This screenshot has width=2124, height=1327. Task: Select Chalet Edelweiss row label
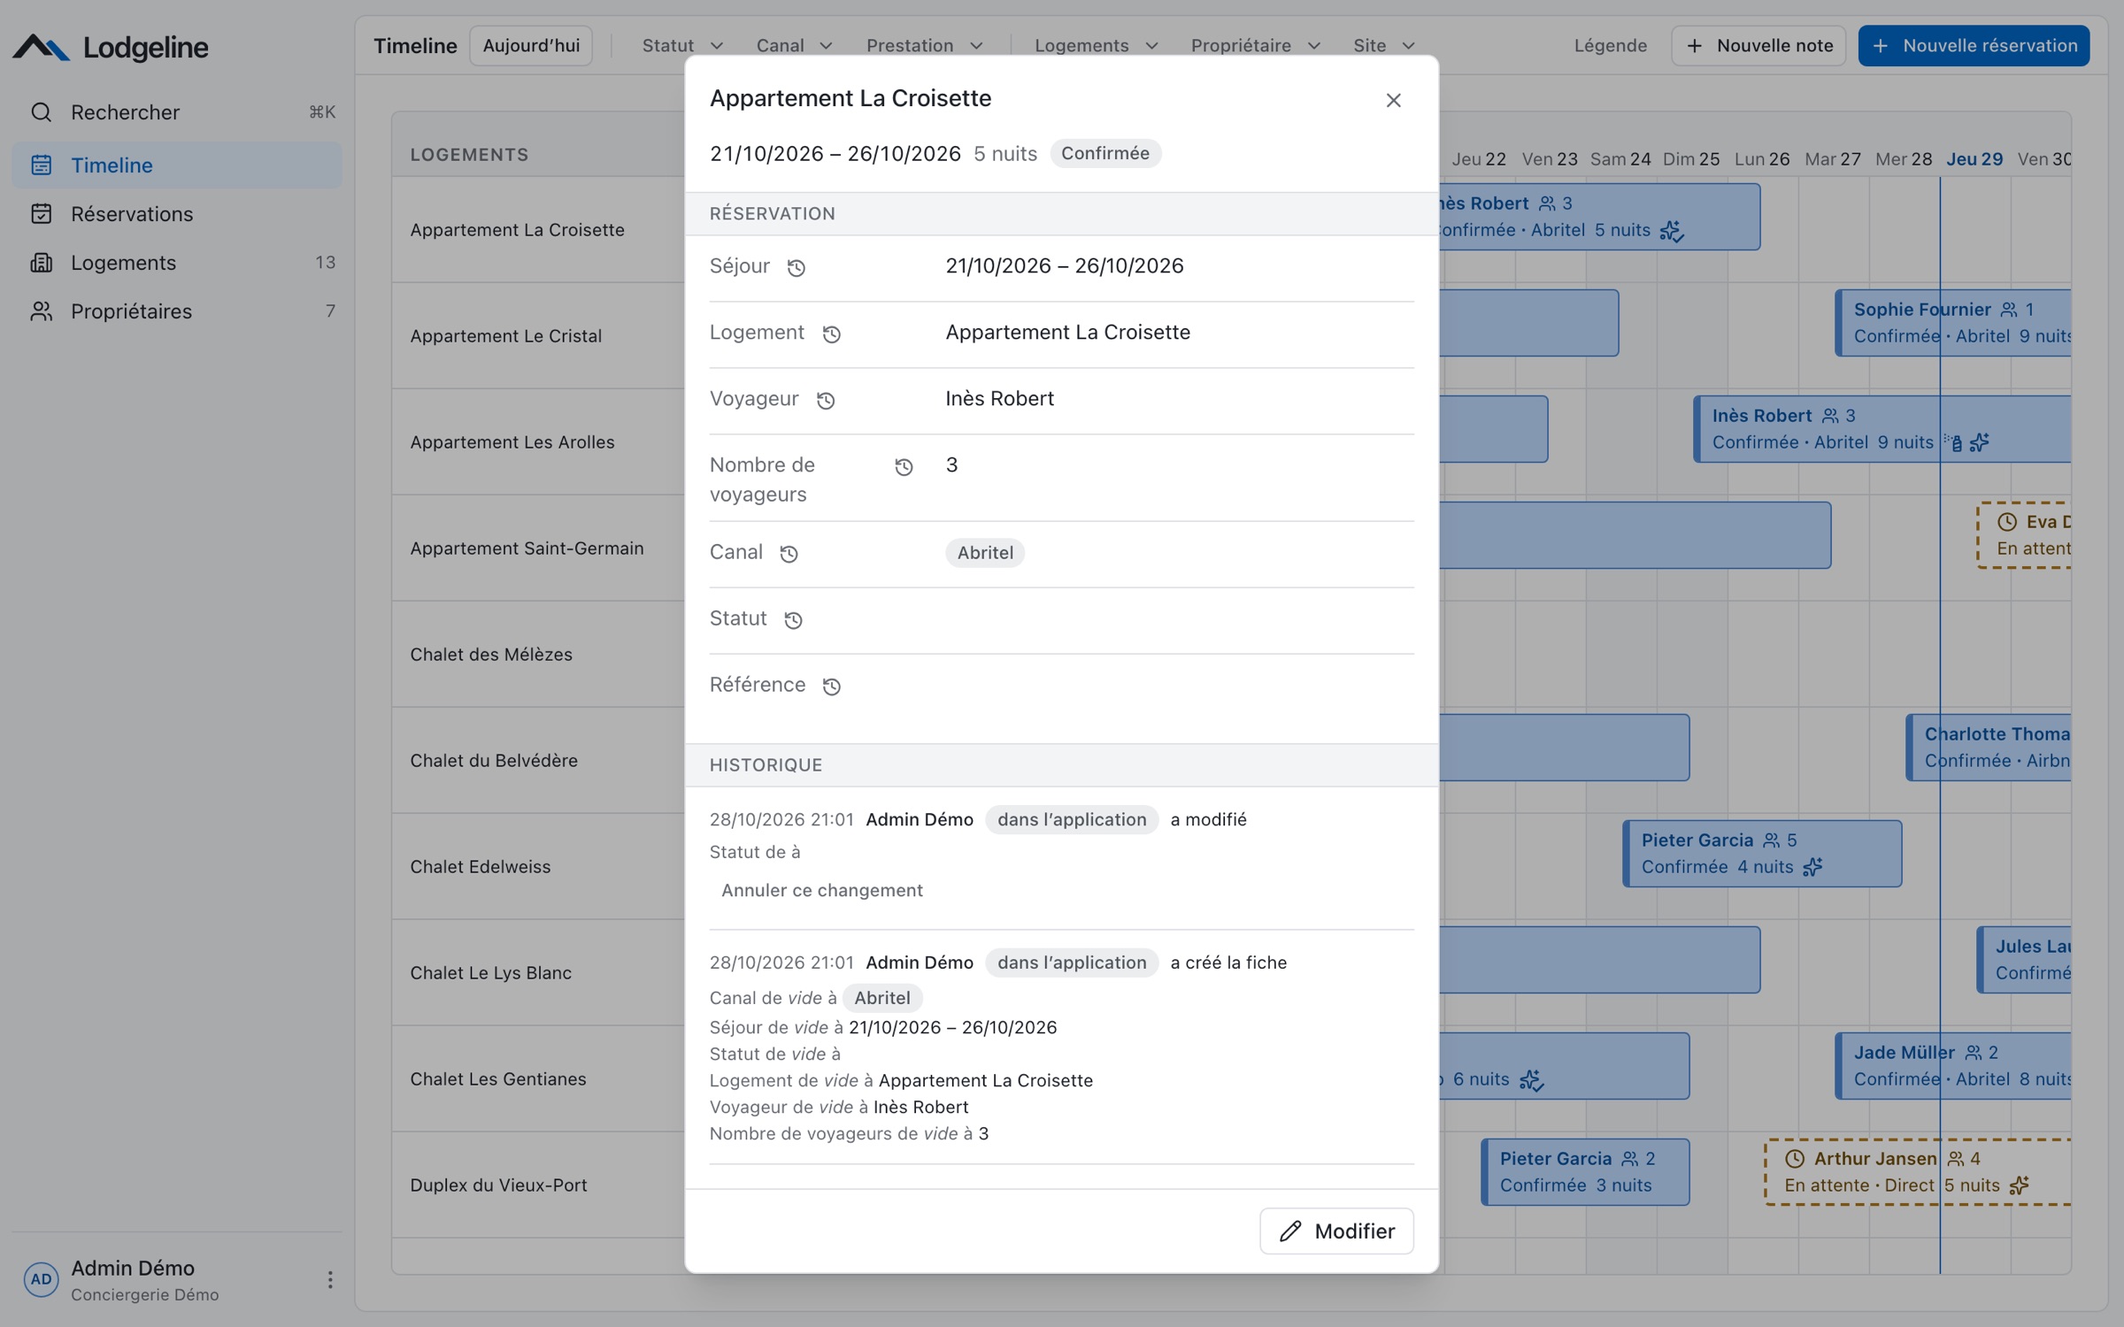[x=480, y=867]
